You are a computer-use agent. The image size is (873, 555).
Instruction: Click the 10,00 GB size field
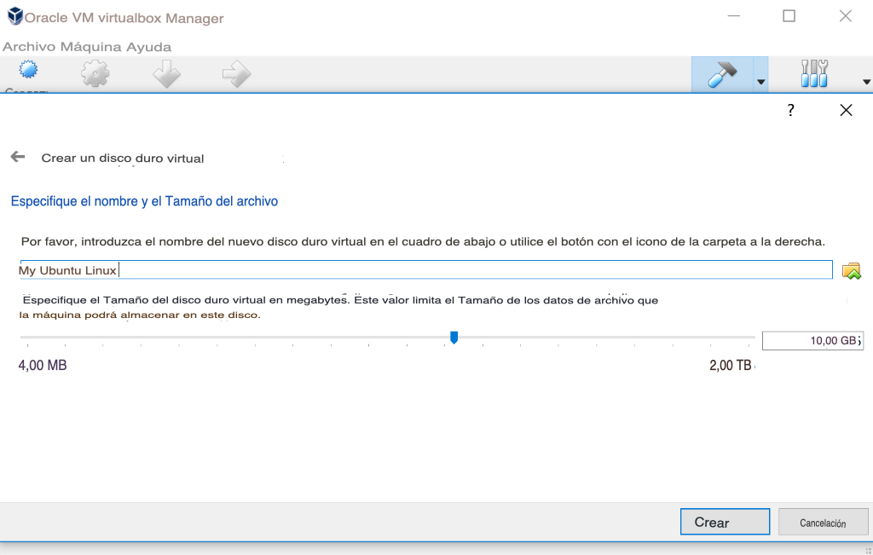[x=812, y=341]
